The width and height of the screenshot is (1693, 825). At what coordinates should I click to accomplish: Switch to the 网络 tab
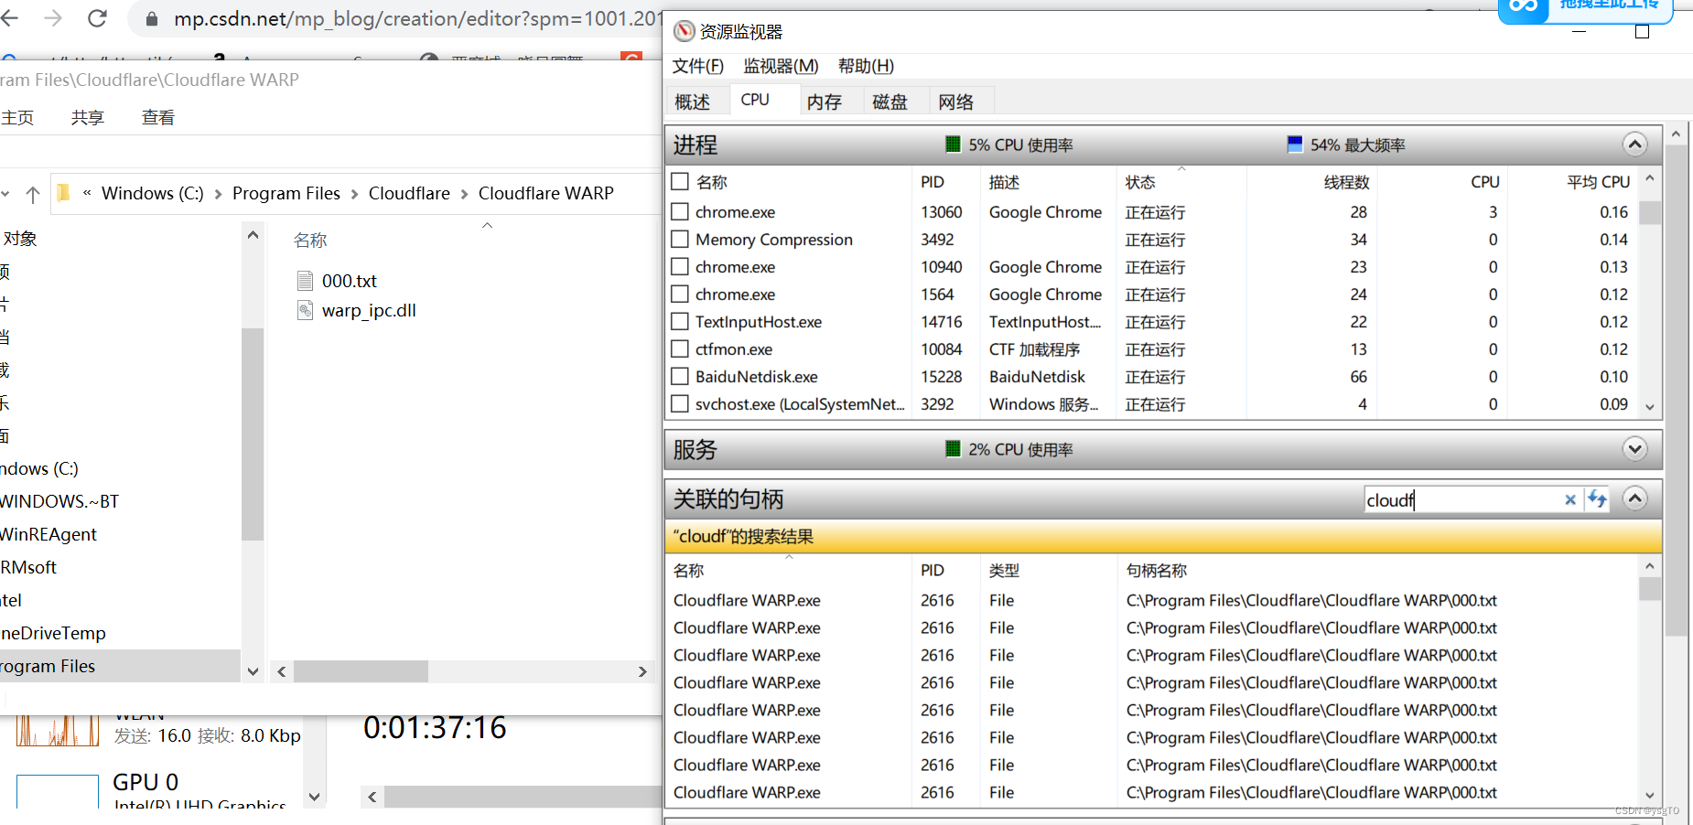pos(955,102)
